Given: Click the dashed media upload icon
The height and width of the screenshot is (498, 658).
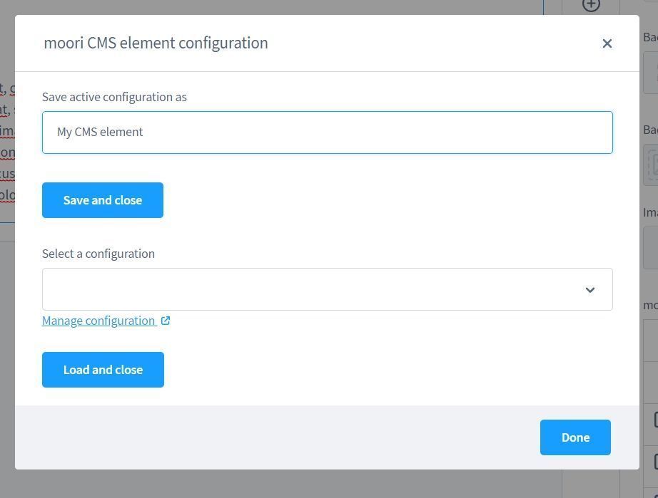Looking at the screenshot, I should coord(652,165).
